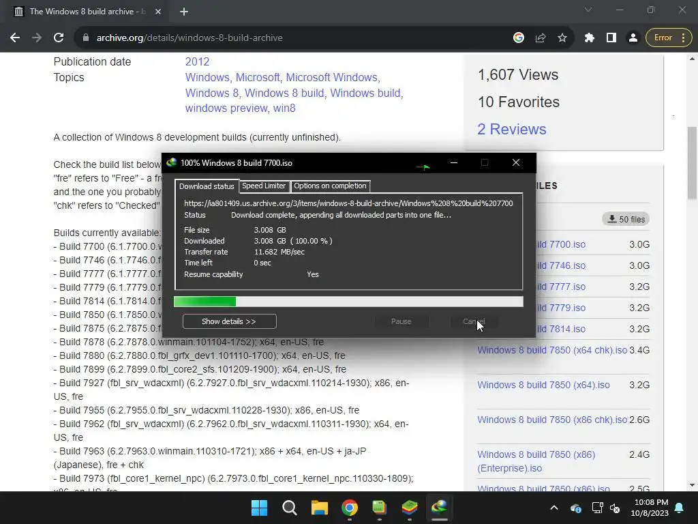The image size is (698, 524).
Task: Click the Pause button in download dialog
Action: tap(401, 321)
